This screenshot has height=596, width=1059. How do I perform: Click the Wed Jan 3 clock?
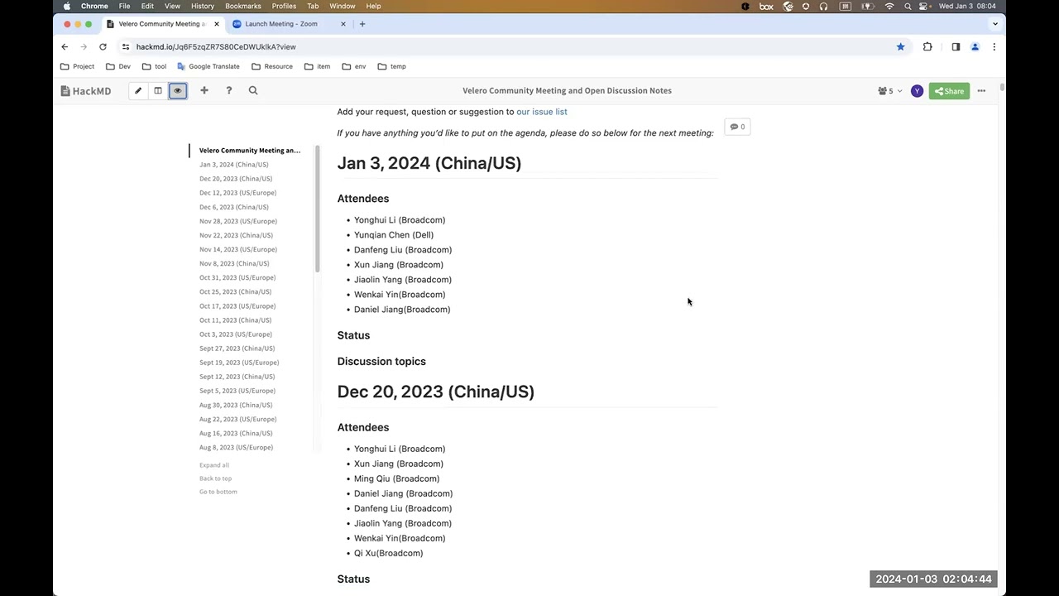[x=967, y=6]
